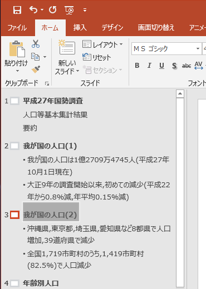Image resolution: width=206 pixels, height=289 pixels.
Task: Toggle Strikethrough abc formatting
Action: [187, 66]
